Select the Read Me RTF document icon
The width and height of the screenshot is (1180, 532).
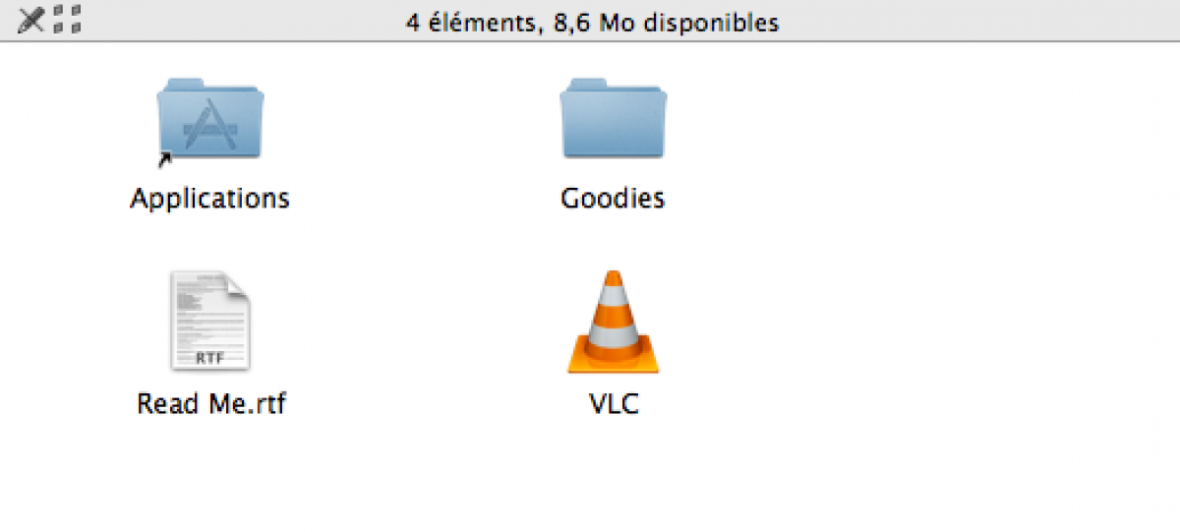coord(210,322)
